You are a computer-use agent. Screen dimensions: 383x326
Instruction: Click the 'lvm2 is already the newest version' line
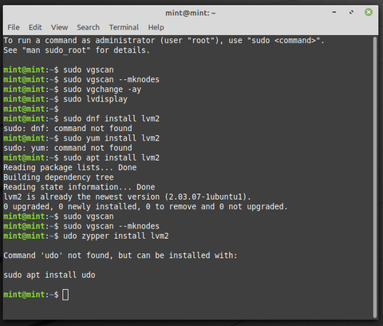(127, 197)
